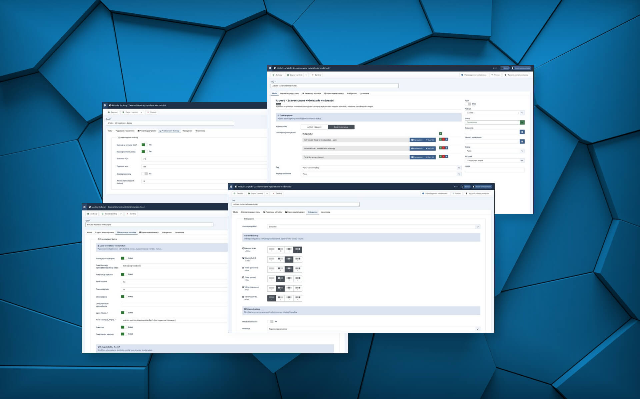Click green plus beside Dodaj artykuł
This screenshot has width=640, height=399.
(440, 134)
